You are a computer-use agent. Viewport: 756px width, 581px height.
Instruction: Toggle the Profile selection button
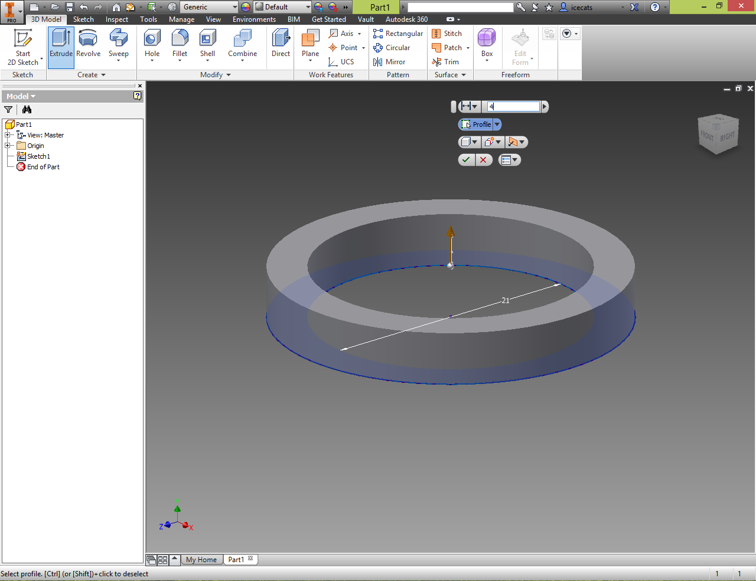476,124
